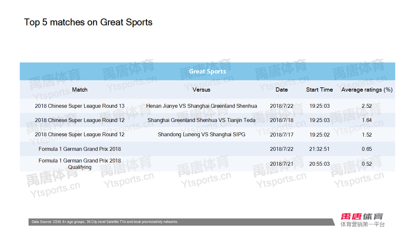Click 'Shandong Luneng VS Shanghai SIPG' cell
415x233 pixels.
201,135
